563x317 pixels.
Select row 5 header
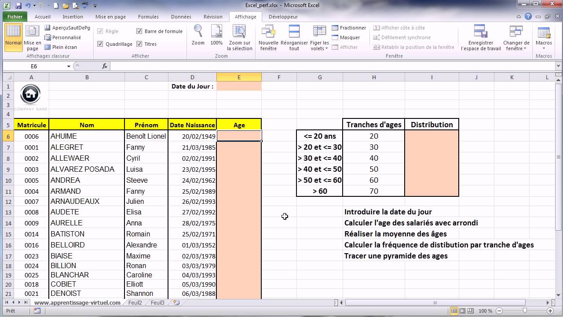coord(8,125)
